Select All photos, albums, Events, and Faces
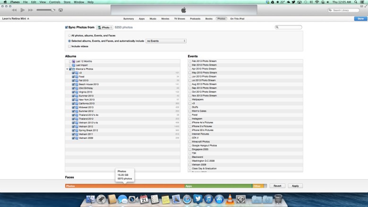Viewport: 368px width, 207px height. [69, 35]
